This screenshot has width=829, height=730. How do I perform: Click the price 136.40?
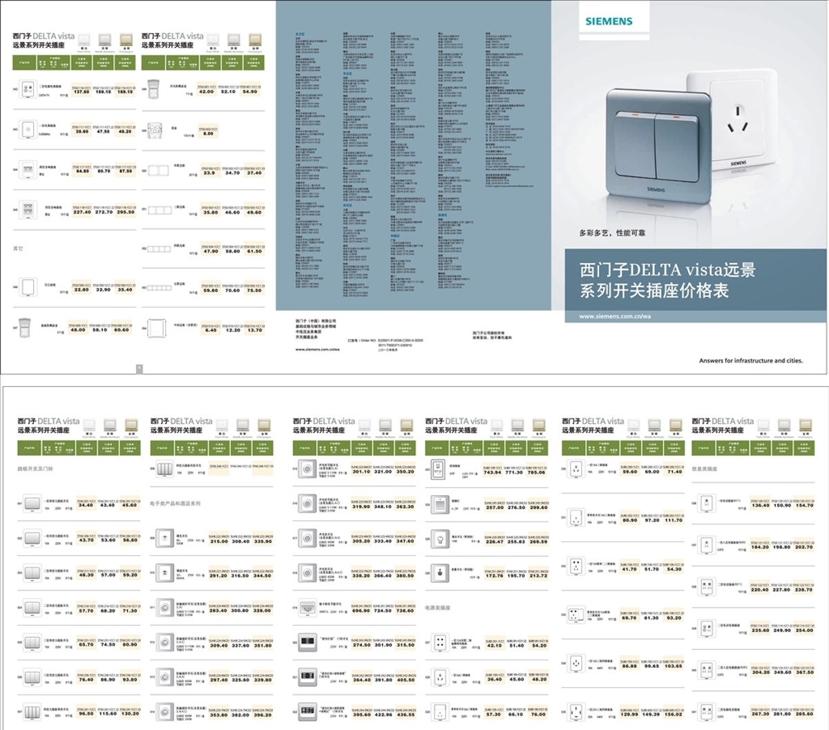760,506
